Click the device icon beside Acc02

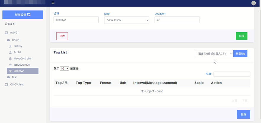pos(10,52)
